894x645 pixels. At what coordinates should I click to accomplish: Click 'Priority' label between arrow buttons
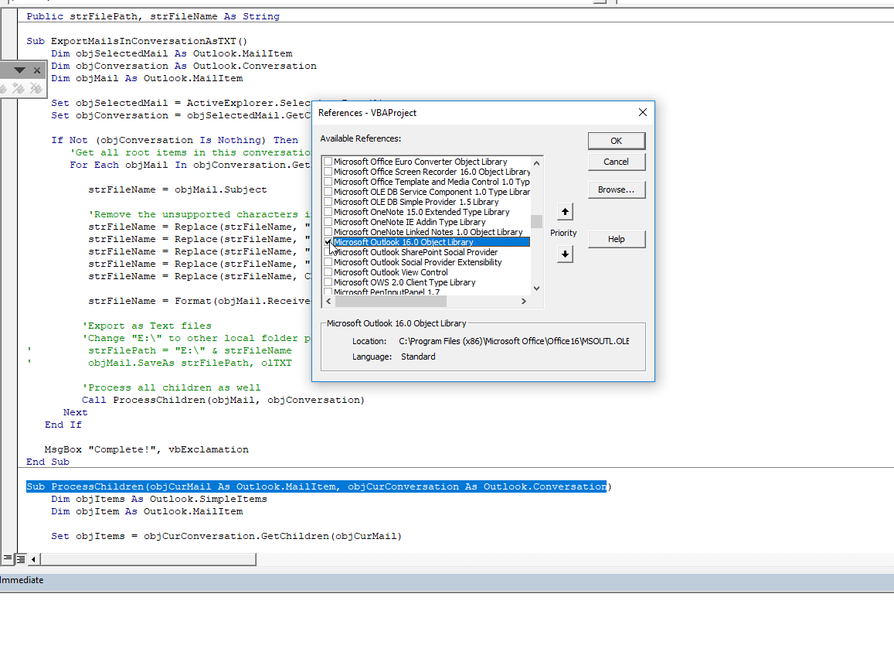click(x=563, y=233)
